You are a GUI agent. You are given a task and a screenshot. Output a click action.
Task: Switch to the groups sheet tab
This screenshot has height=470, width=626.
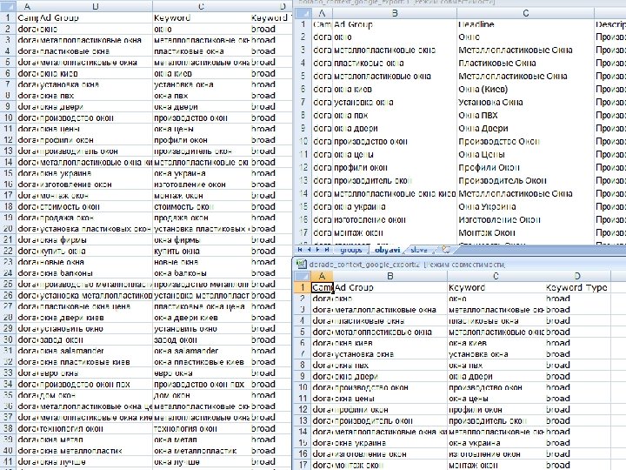coord(350,250)
